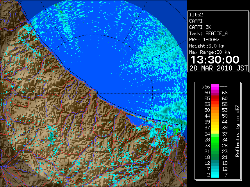Viewport: 250px width, 187px height.
Task: Select the "Height:3.0 km" text
Action: click(x=207, y=46)
